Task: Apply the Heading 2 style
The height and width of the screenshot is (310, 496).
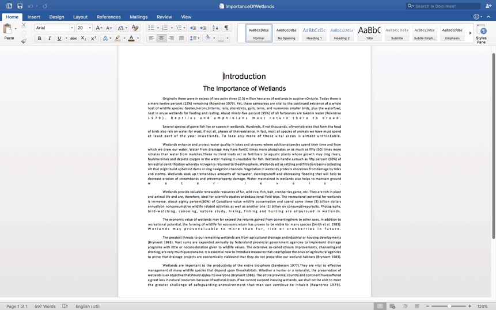Action: point(342,33)
